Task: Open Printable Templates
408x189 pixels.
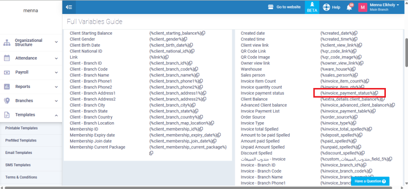Action: tap(21, 128)
